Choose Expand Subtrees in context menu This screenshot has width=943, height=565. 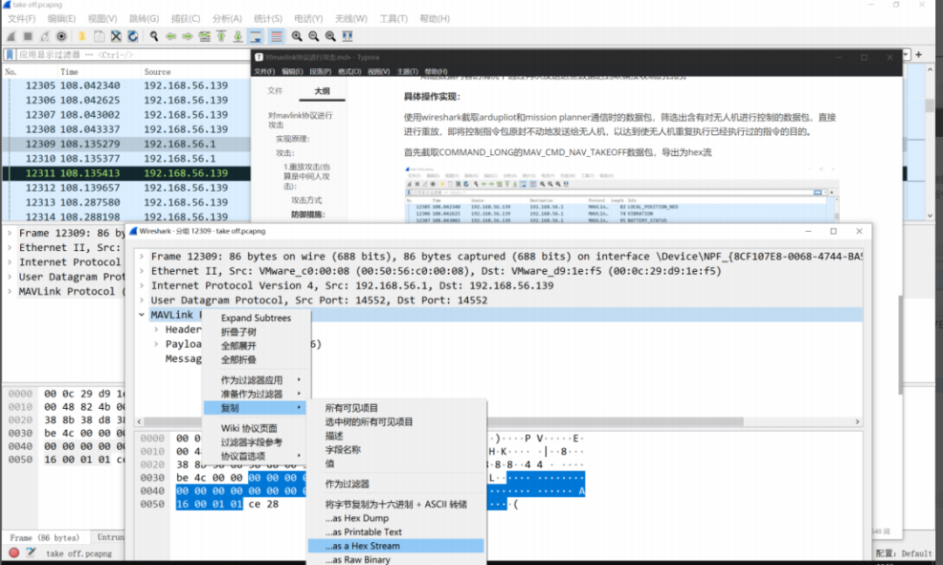coord(256,318)
